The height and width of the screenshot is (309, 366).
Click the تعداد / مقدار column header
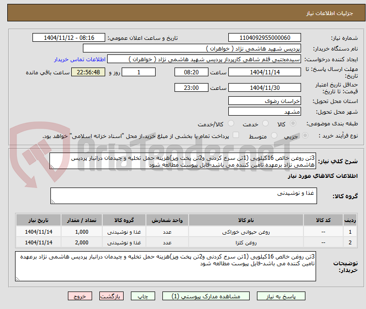(x=82, y=220)
